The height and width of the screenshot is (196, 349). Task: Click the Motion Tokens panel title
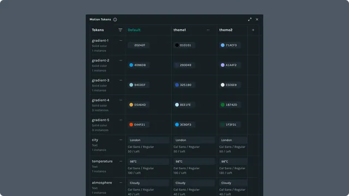click(x=100, y=20)
